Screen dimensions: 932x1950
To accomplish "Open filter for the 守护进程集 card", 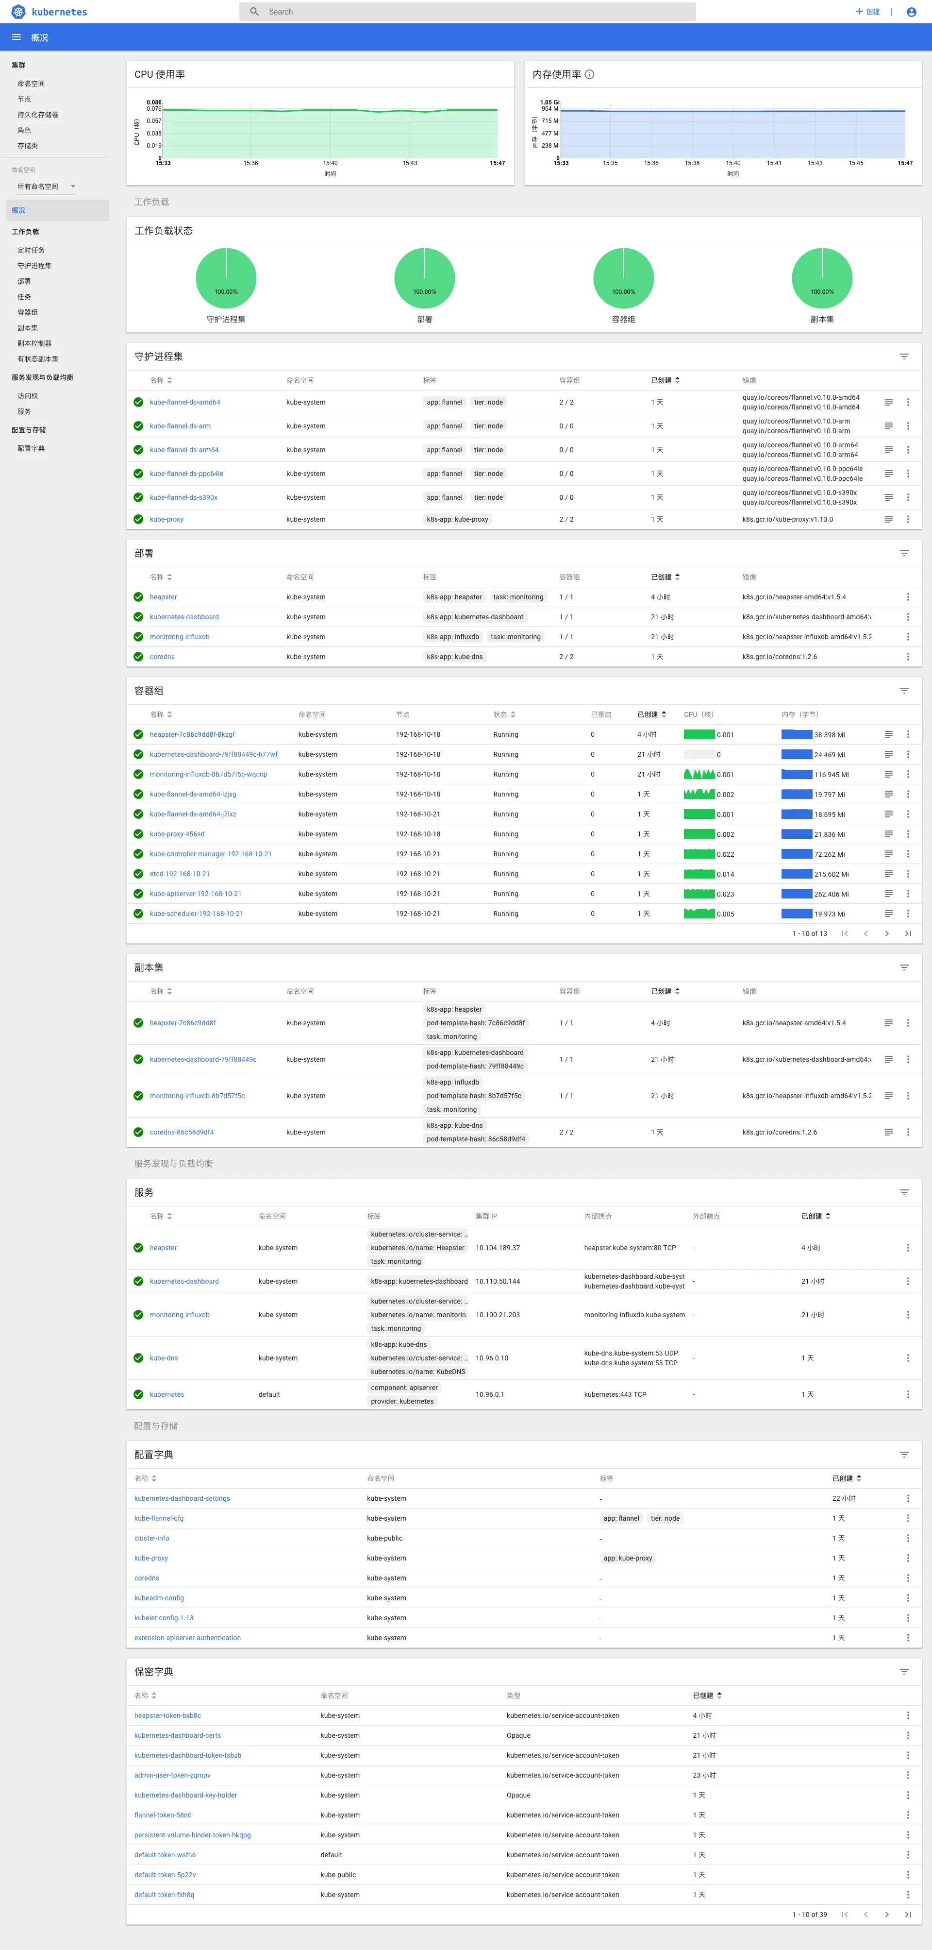I will pos(903,356).
